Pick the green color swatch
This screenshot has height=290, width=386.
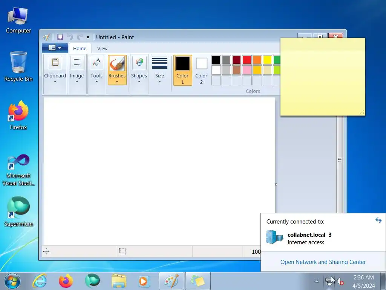[277, 60]
